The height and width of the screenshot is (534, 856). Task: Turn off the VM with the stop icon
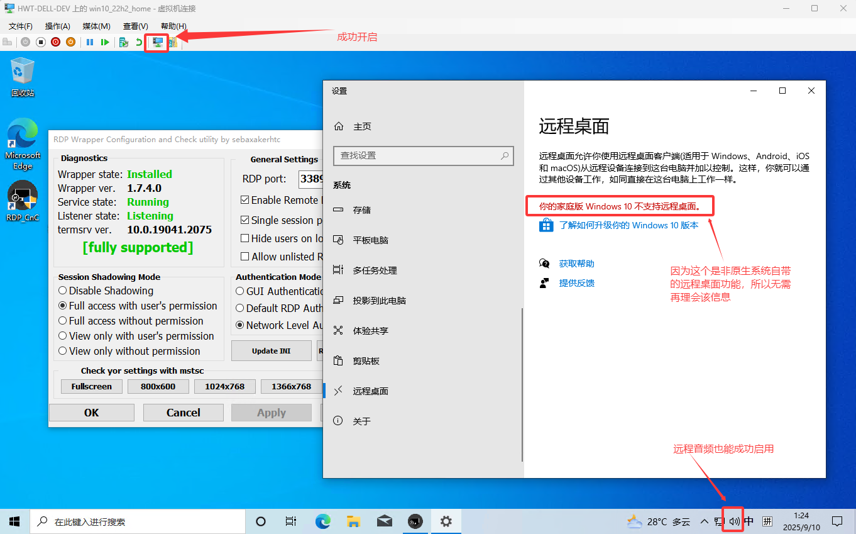pos(40,42)
